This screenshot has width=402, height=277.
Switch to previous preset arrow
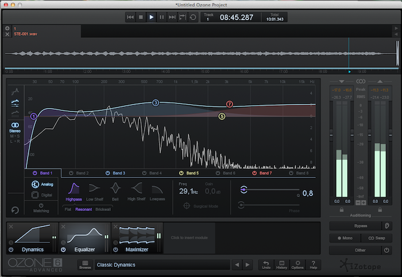click(x=236, y=265)
